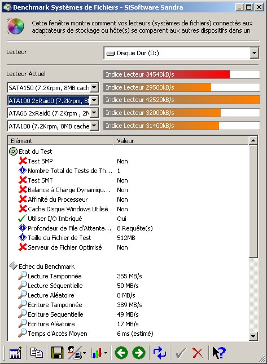Click the Sandra application icon in title bar
267x364 pixels.
8,7
